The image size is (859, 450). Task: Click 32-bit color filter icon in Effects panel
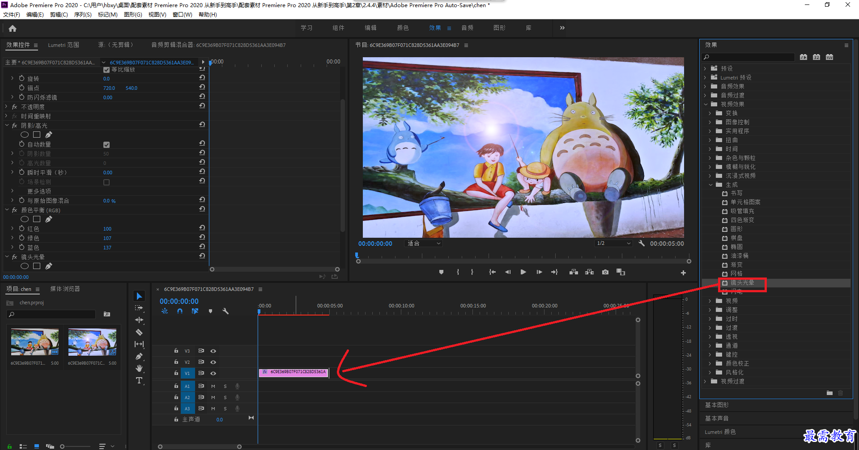coord(816,57)
